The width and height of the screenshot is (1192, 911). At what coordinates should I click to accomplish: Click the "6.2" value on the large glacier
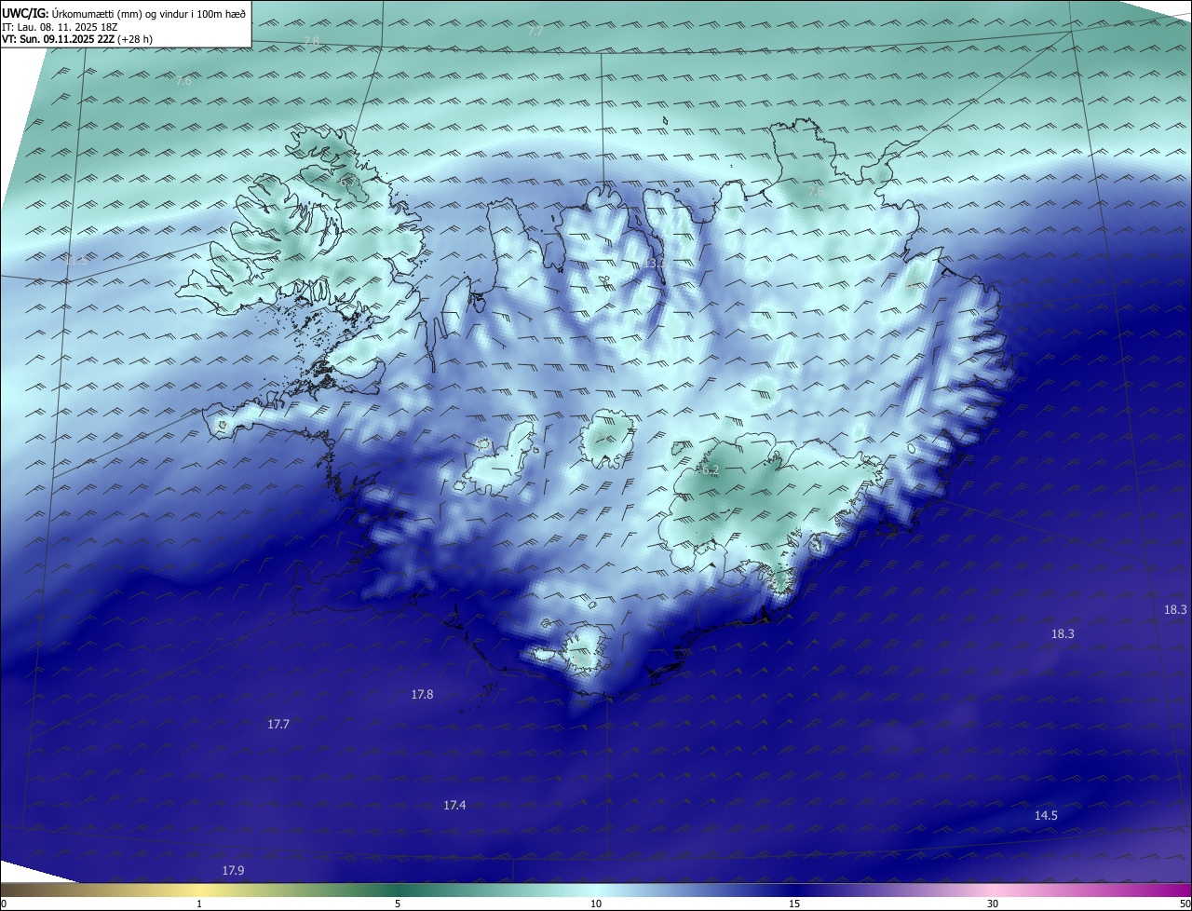point(711,470)
